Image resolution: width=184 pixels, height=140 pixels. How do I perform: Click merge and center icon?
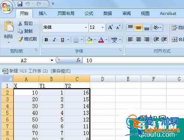[174, 40]
